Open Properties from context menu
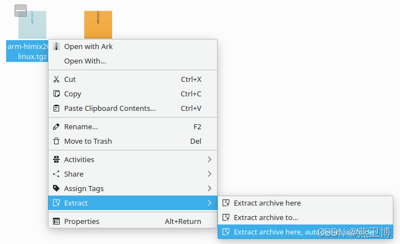The image size is (400, 244). click(133, 221)
